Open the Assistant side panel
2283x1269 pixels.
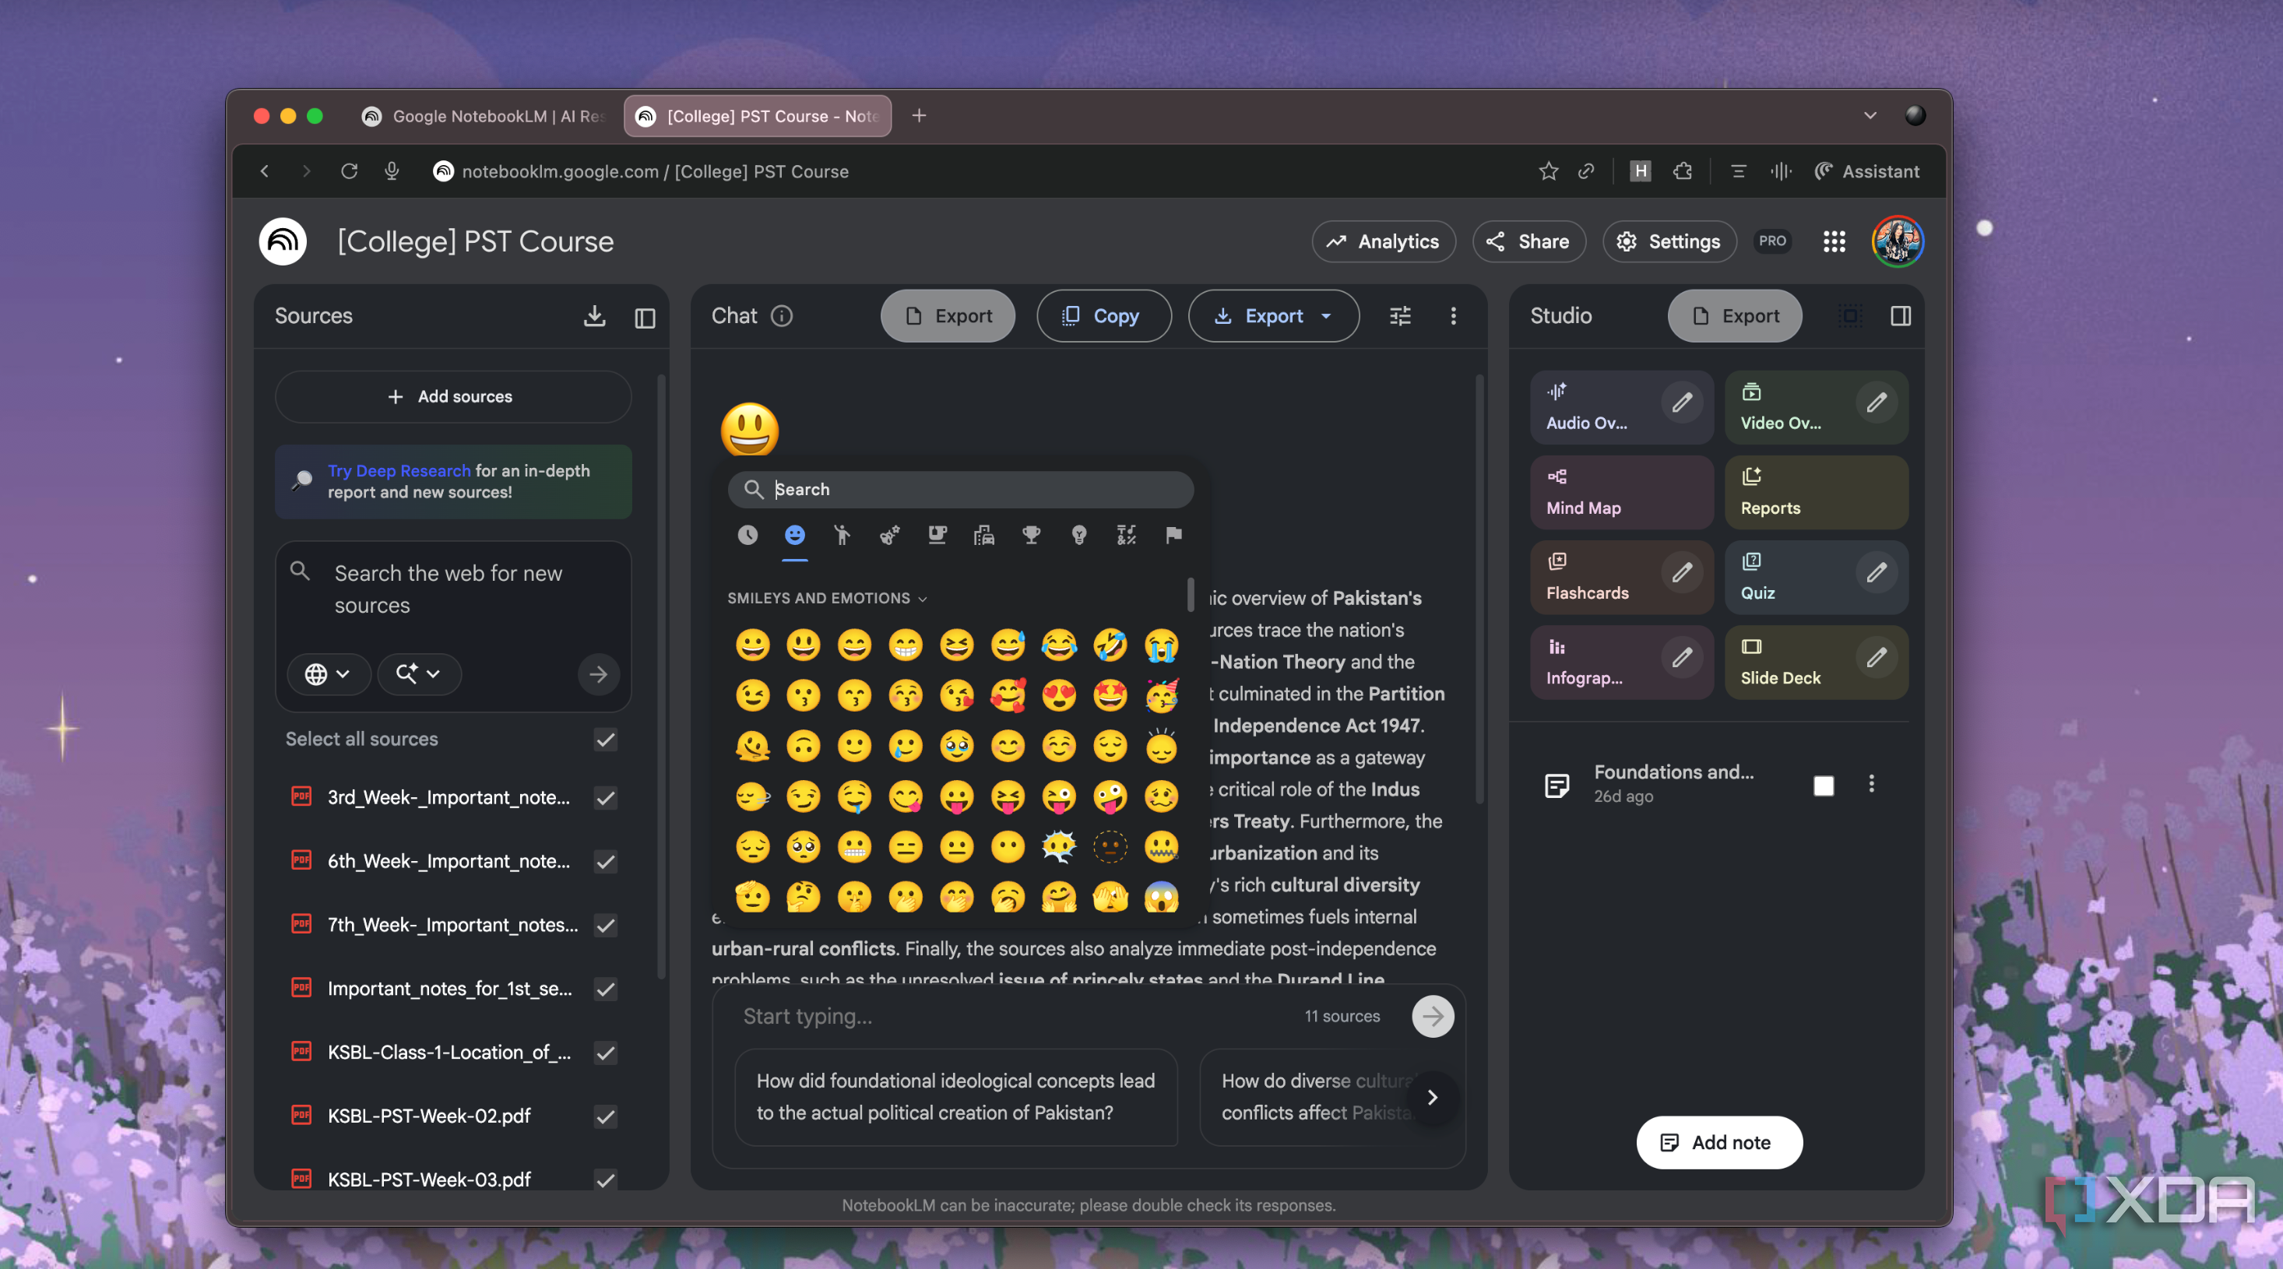click(x=1866, y=171)
